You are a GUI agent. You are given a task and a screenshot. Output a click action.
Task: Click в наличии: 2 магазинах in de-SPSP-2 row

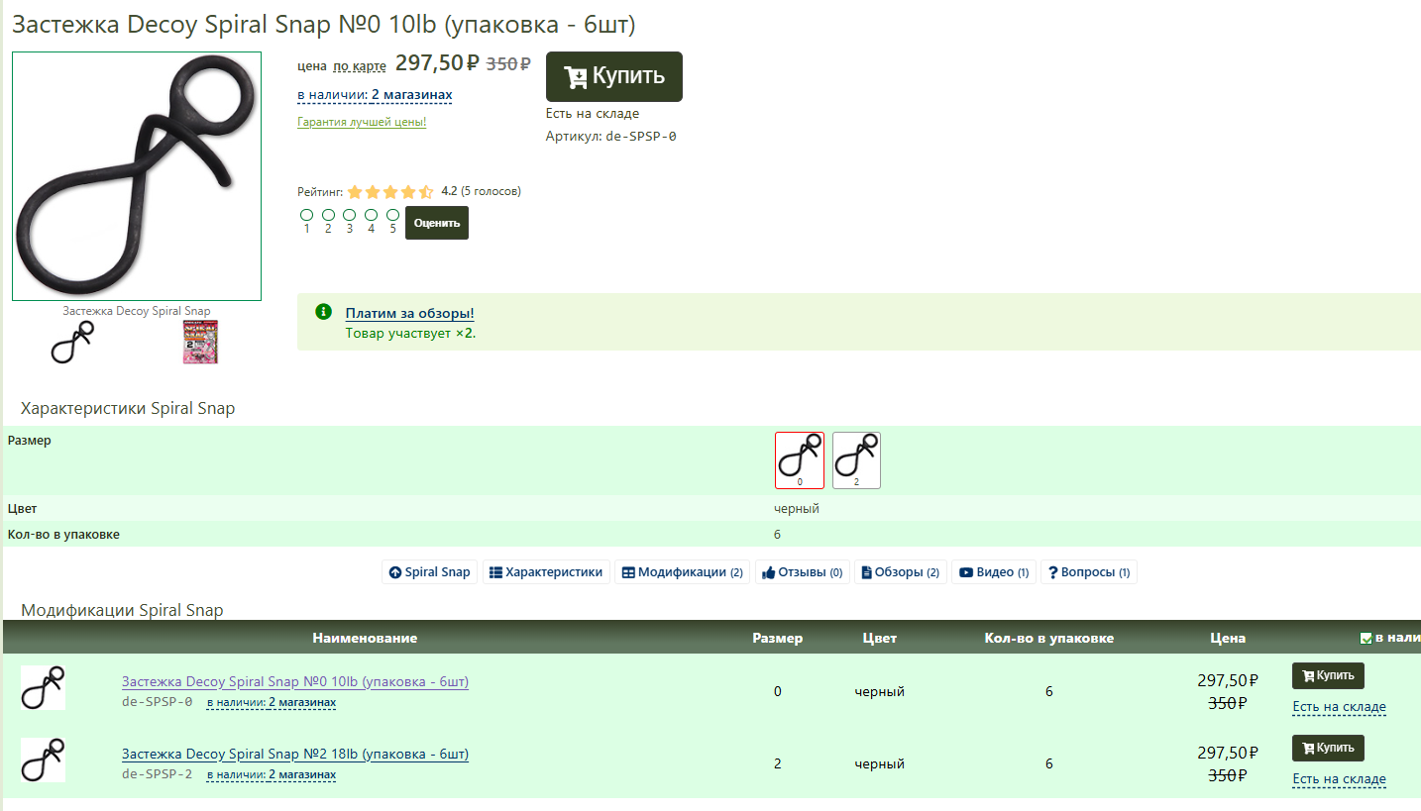(272, 775)
